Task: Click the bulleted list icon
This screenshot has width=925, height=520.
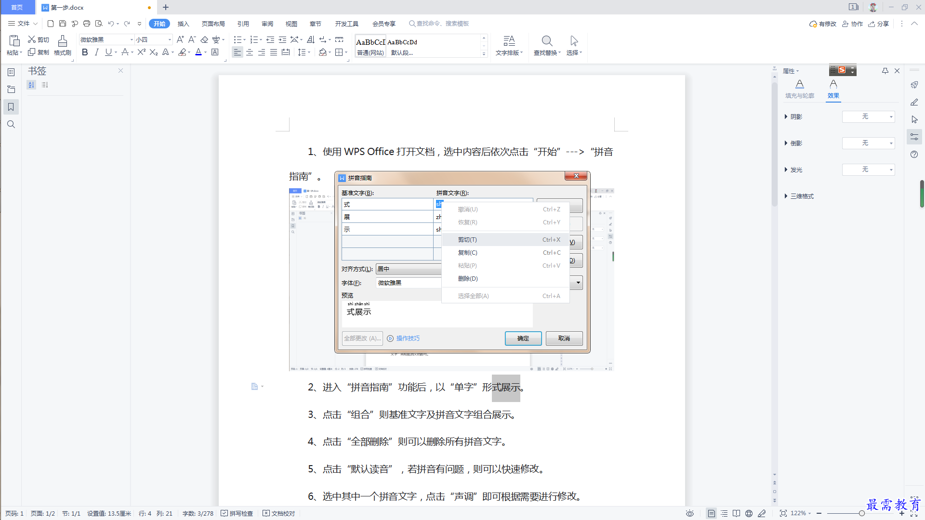Action: [x=238, y=39]
